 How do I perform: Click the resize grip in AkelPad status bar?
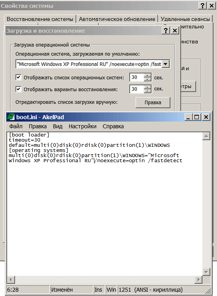click(x=208, y=290)
